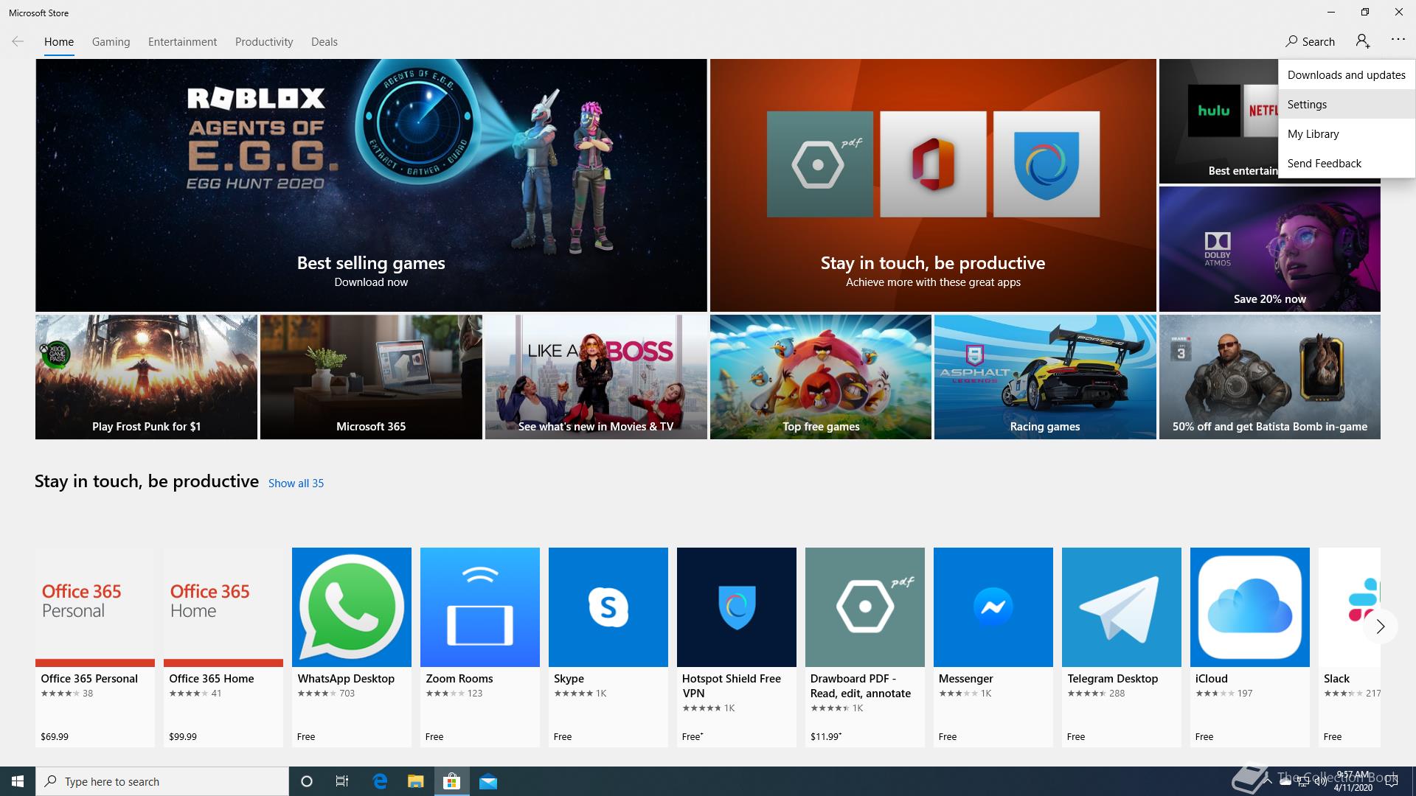Click Microsoft Store taskbar icon
1416x796 pixels.
(452, 781)
